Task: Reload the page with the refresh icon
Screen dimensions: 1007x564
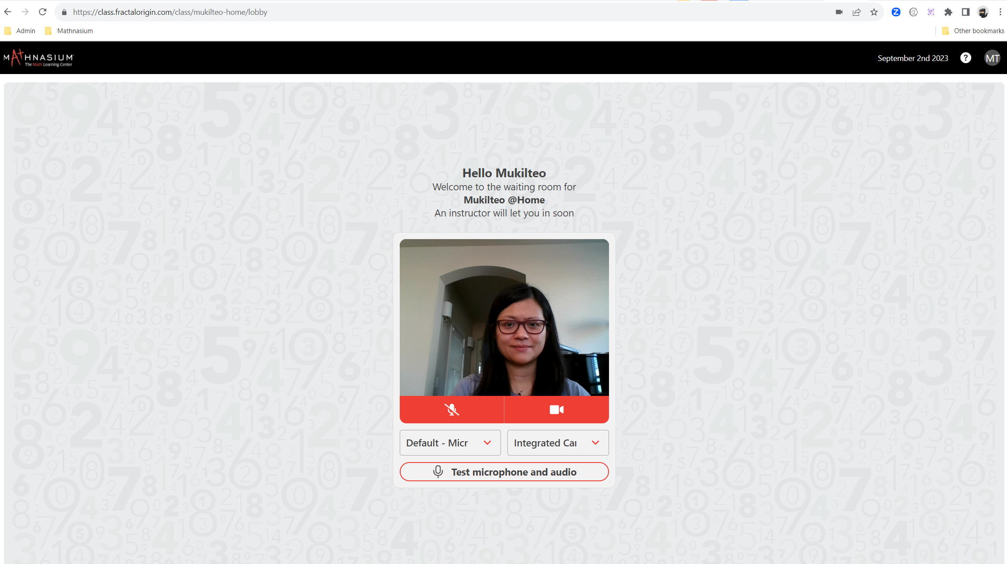Action: (43, 12)
